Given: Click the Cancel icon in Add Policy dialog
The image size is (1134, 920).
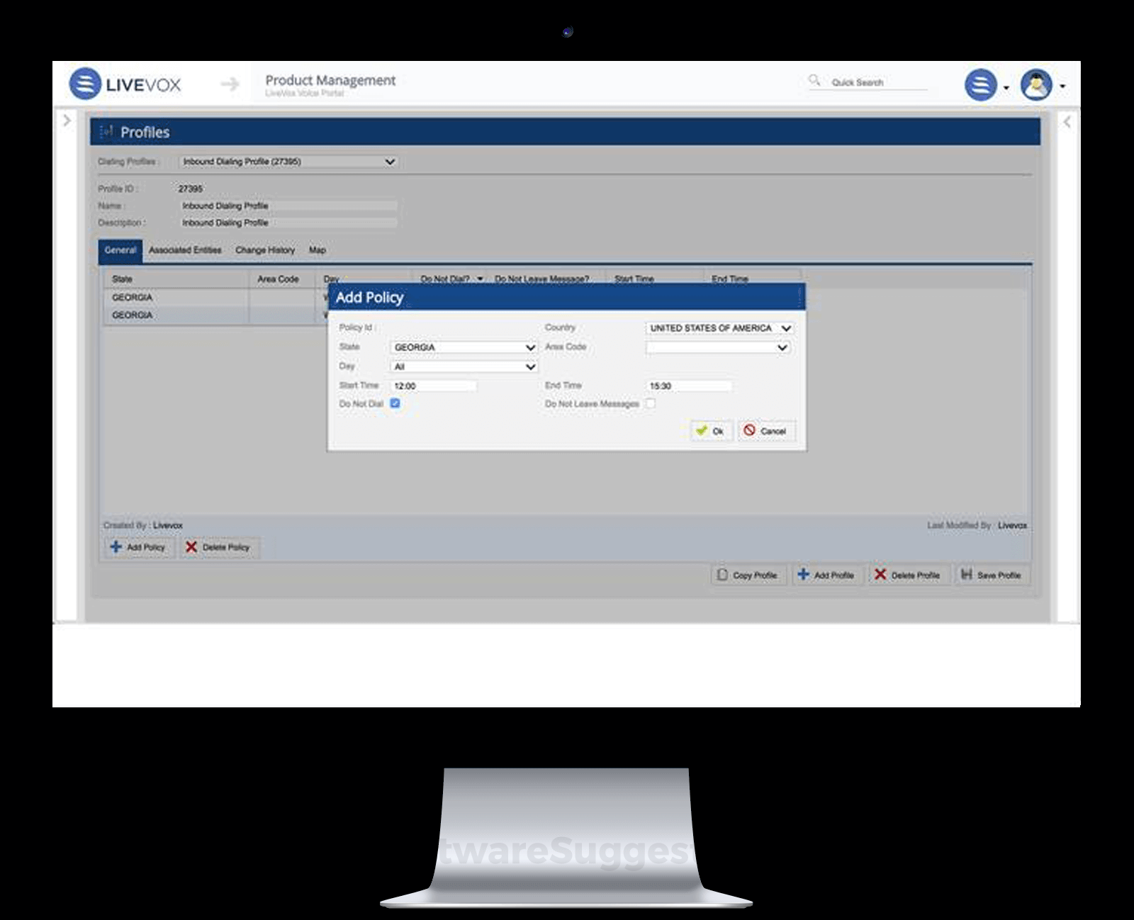Looking at the screenshot, I should 751,430.
